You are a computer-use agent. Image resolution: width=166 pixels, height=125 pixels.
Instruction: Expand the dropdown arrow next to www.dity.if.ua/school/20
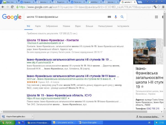(x=53, y=62)
